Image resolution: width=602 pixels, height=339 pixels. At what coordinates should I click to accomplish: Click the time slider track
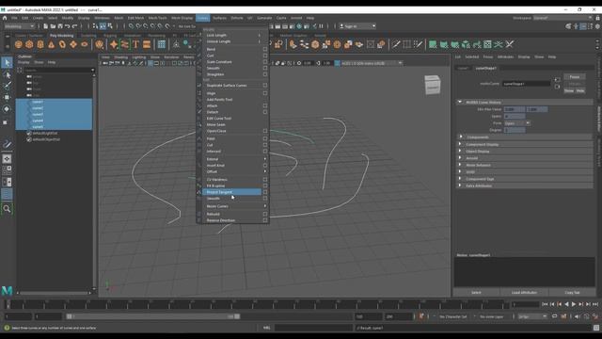click(257, 304)
